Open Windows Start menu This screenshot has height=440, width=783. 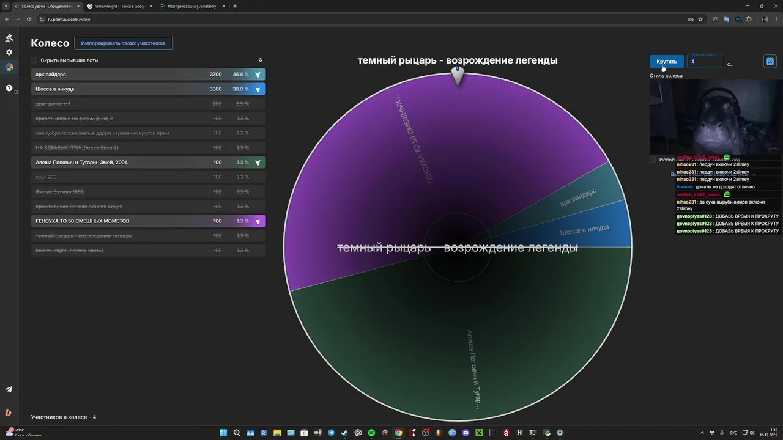click(223, 433)
